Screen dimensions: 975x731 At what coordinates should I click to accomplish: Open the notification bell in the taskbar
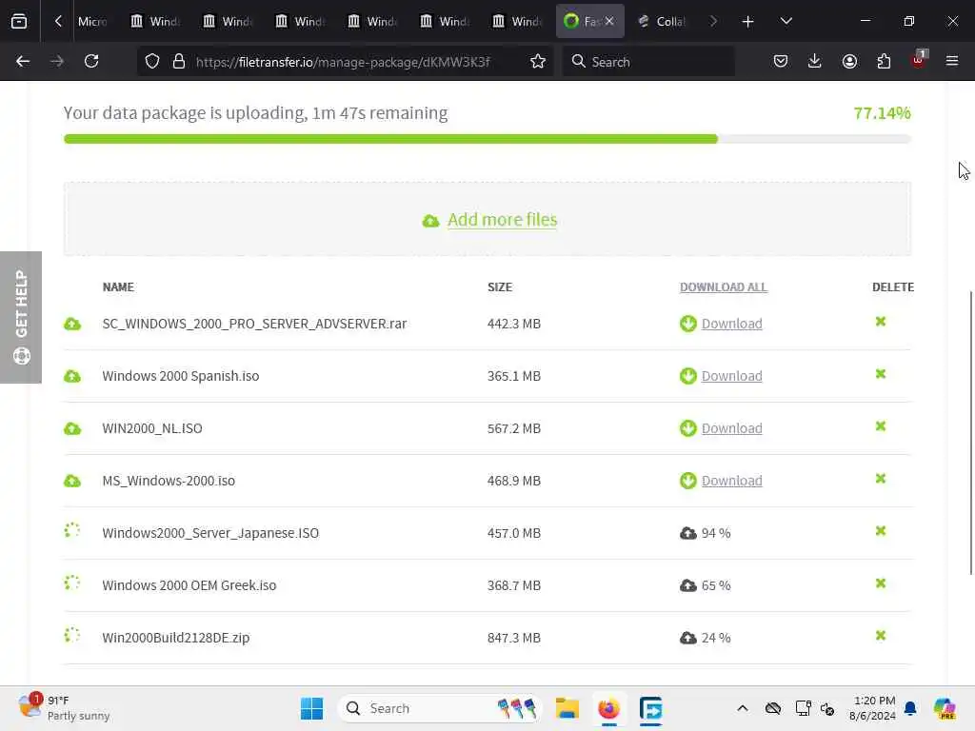pos(910,708)
